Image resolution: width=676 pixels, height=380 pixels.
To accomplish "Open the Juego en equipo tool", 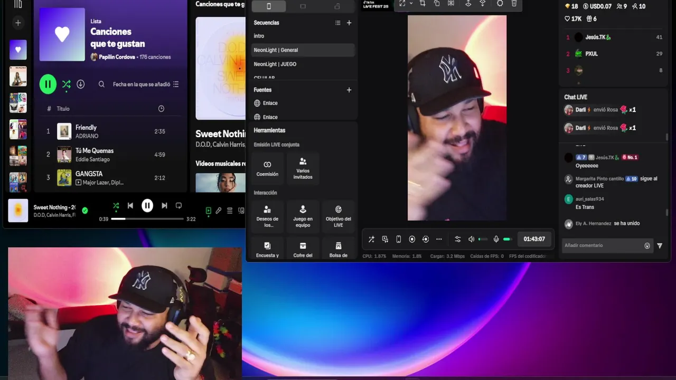I will pos(303,216).
